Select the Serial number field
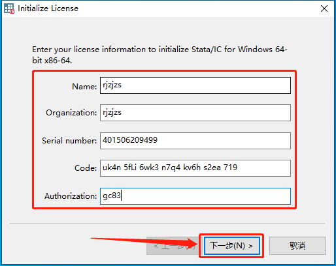This screenshot has height=266, width=336. tap(195, 141)
